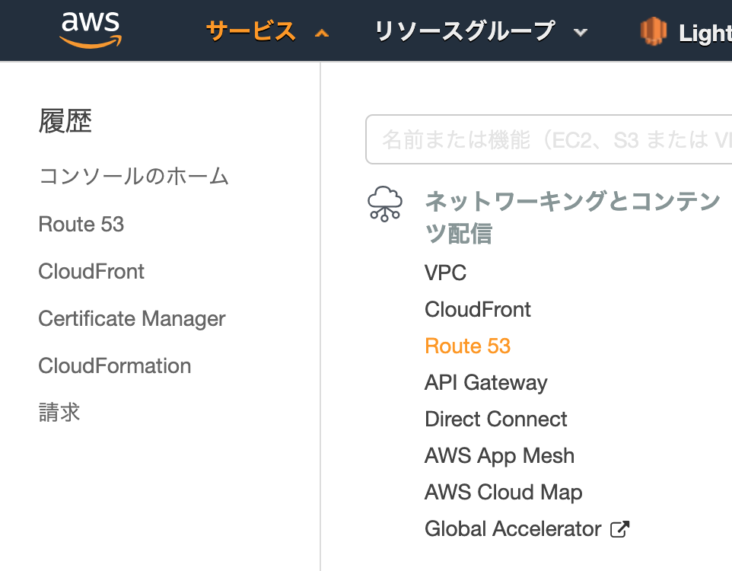The height and width of the screenshot is (571, 732).
Task: Open Certificate Manager from history
Action: point(132,318)
